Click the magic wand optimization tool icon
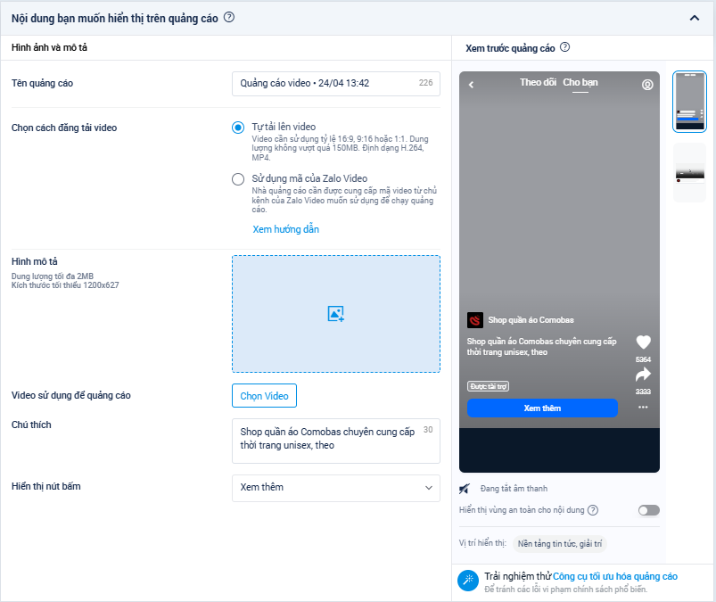This screenshot has width=716, height=602. (x=467, y=581)
